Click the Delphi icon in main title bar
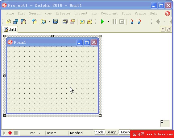Viewport: 174px width, 138px height. [4, 5]
